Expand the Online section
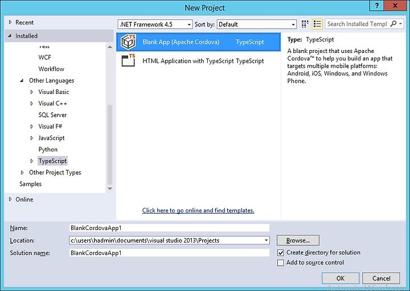Image resolution: width=410 pixels, height=291 pixels. (10, 199)
